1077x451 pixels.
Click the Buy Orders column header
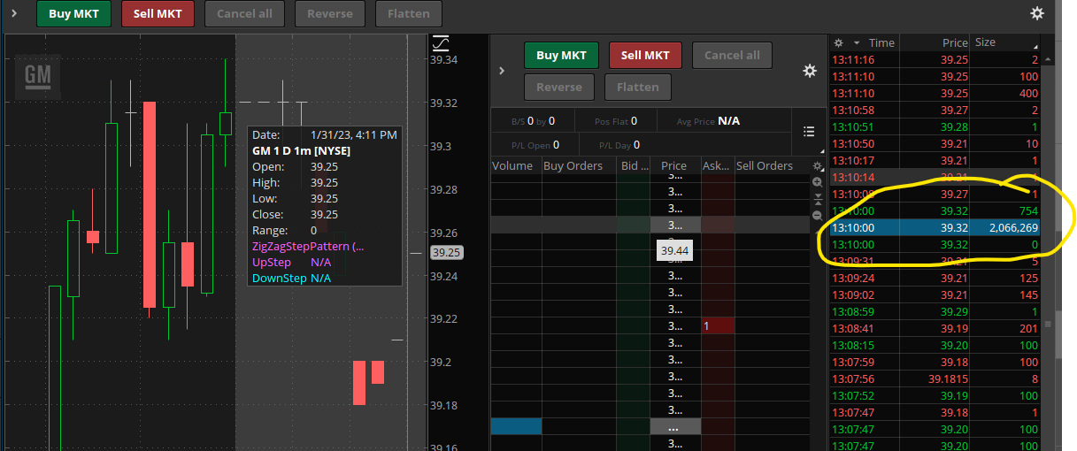click(x=573, y=165)
